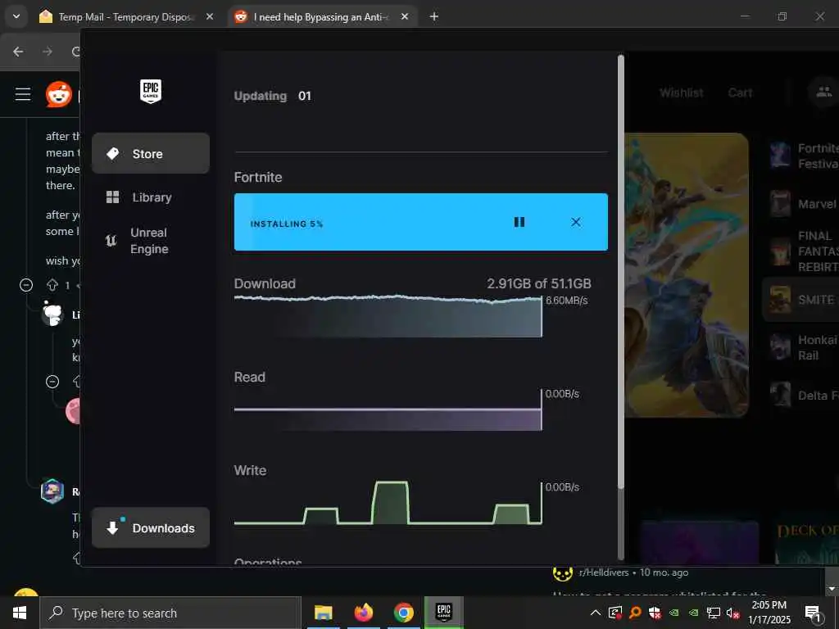The height and width of the screenshot is (629, 839).
Task: Select Fortnite Festival in the game list
Action: [x=802, y=156]
